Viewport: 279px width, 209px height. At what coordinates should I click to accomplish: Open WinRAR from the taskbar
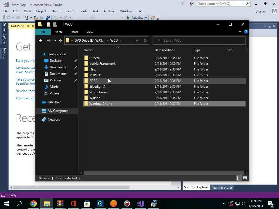point(60,204)
